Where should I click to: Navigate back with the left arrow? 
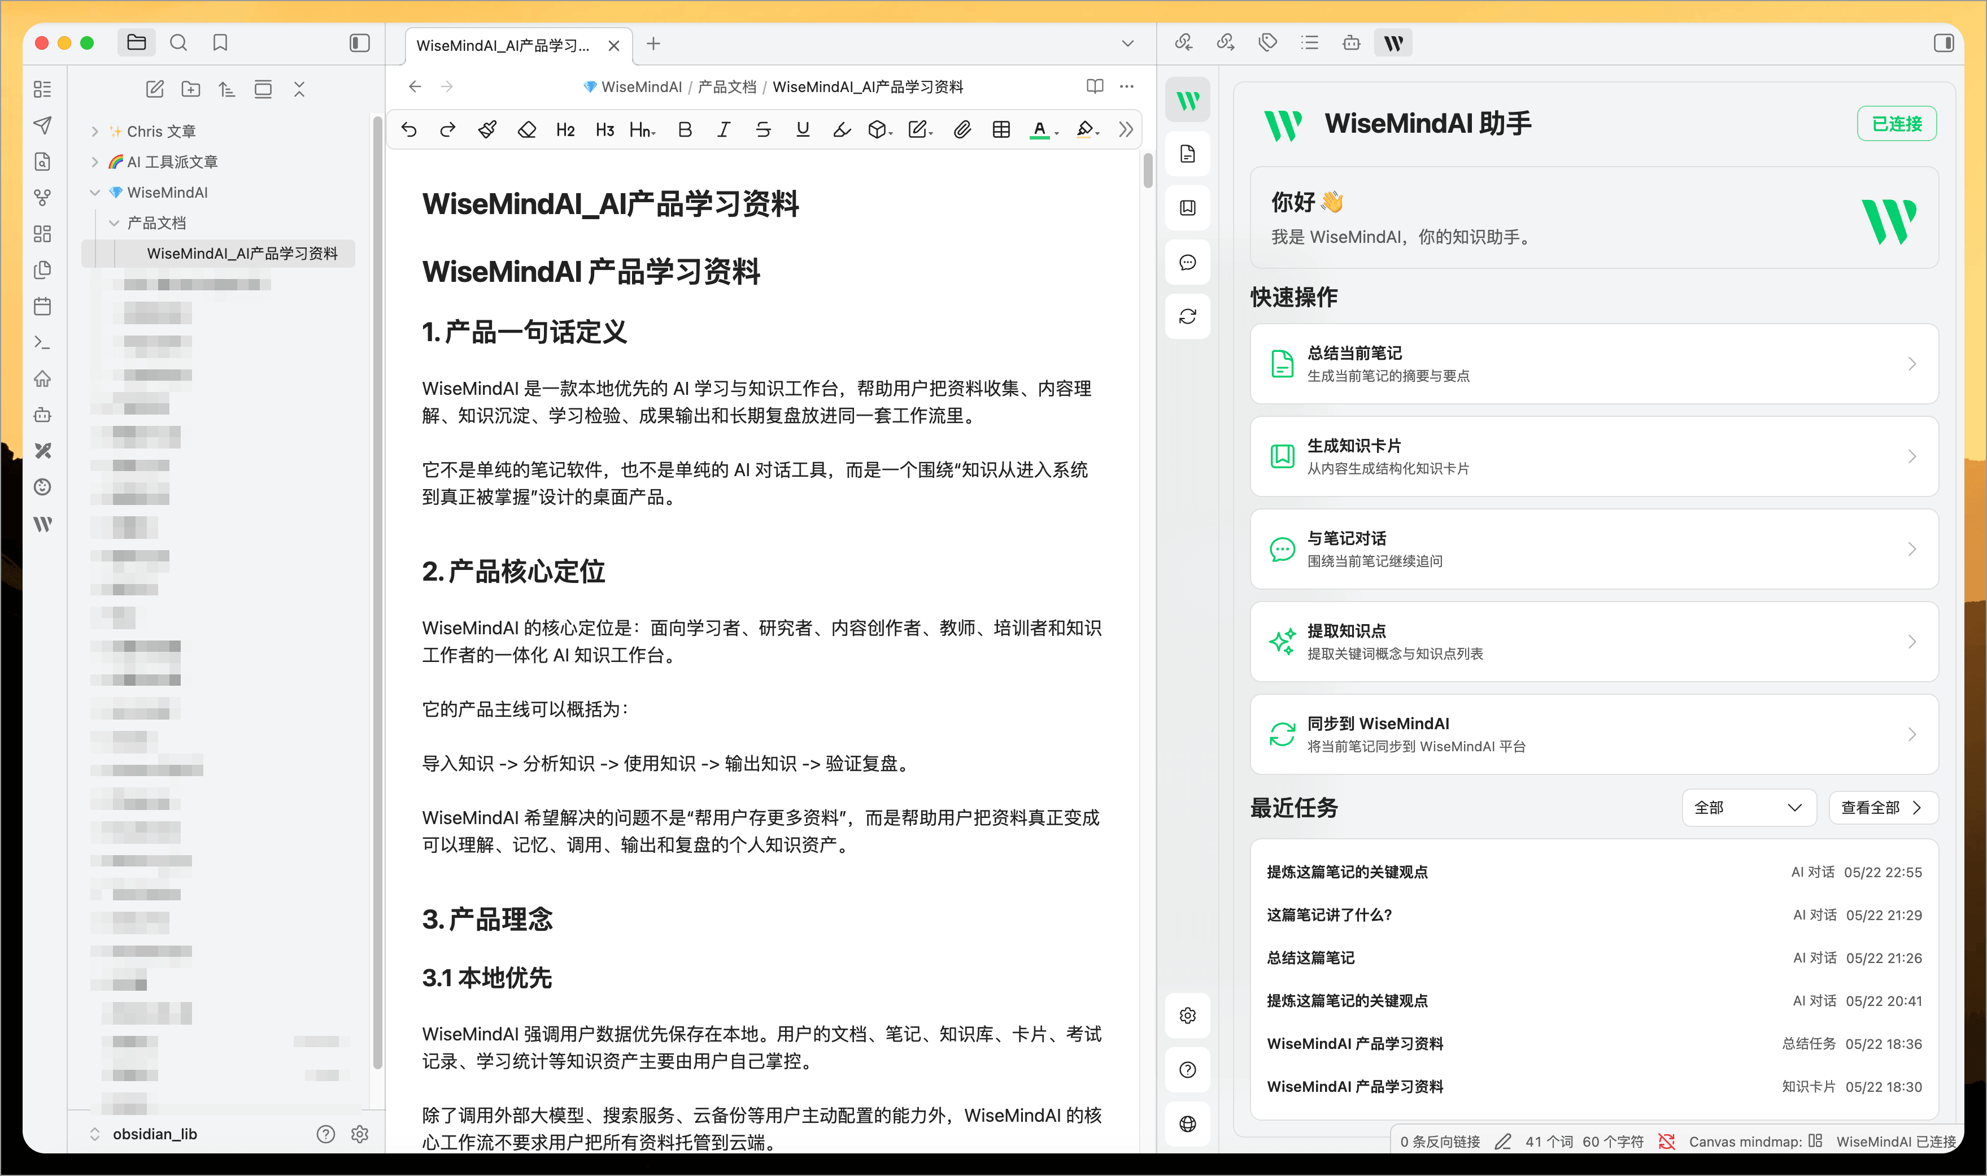coord(415,86)
